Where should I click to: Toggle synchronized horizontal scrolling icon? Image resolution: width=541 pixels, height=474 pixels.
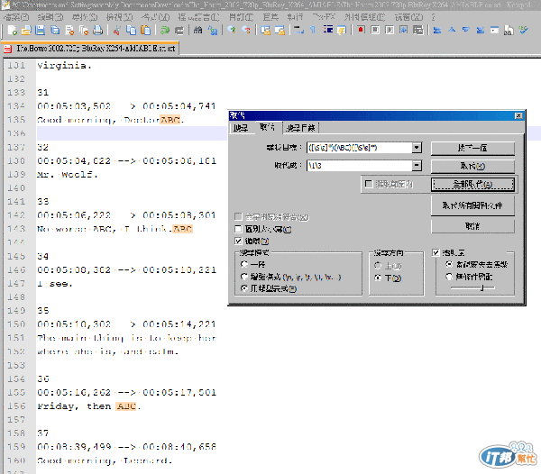280,31
